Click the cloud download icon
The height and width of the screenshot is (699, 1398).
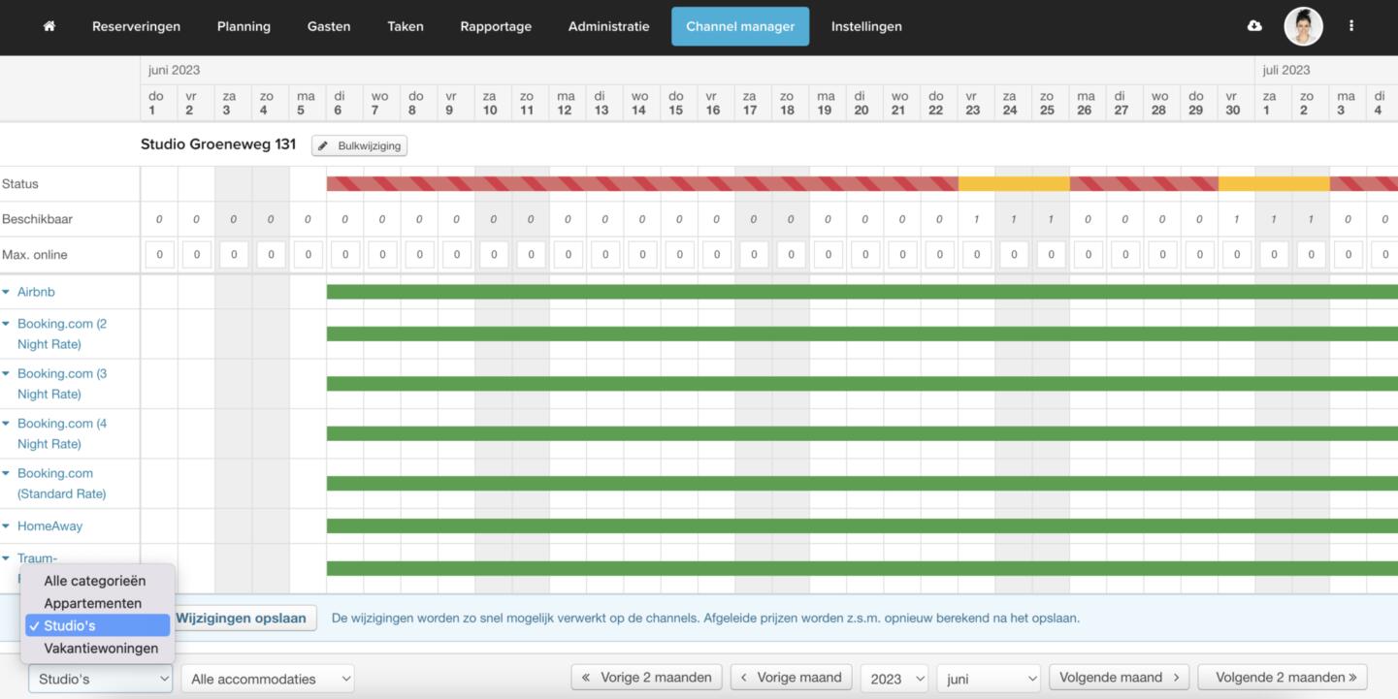pyautogui.click(x=1254, y=26)
